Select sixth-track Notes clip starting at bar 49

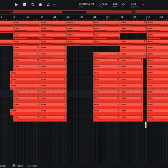tap(157, 55)
